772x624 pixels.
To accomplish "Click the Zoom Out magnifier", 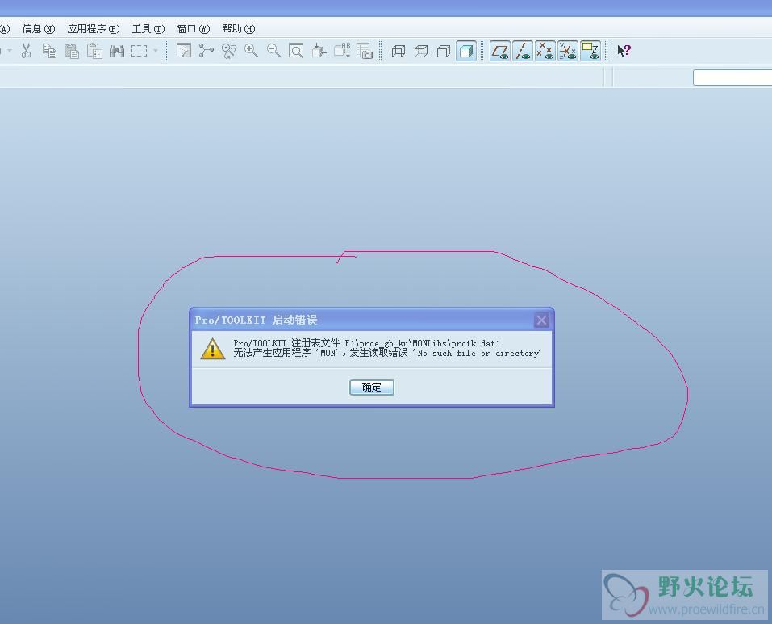I will [x=273, y=51].
